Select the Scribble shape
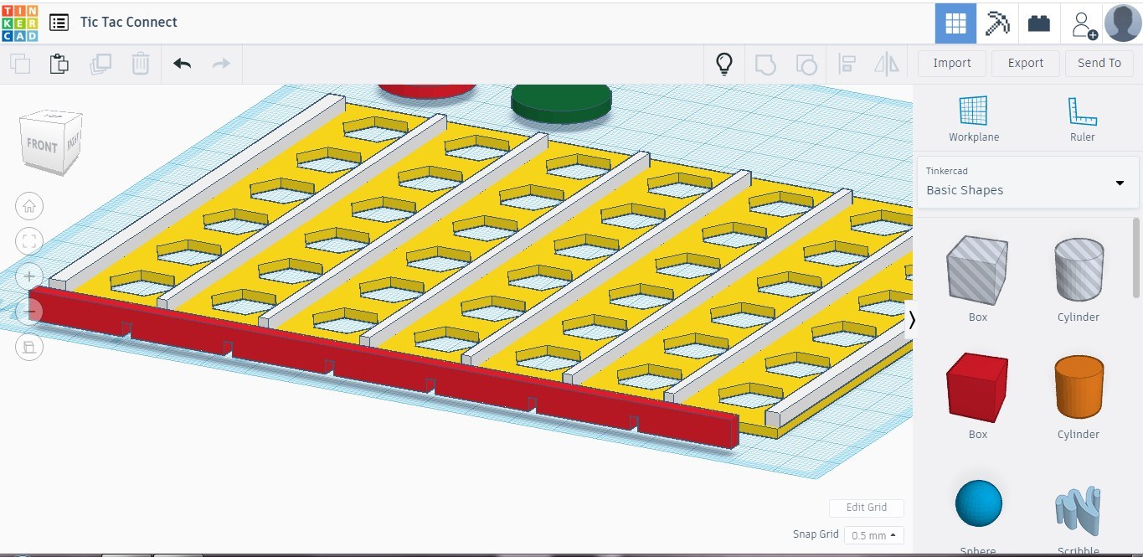 tap(1078, 511)
